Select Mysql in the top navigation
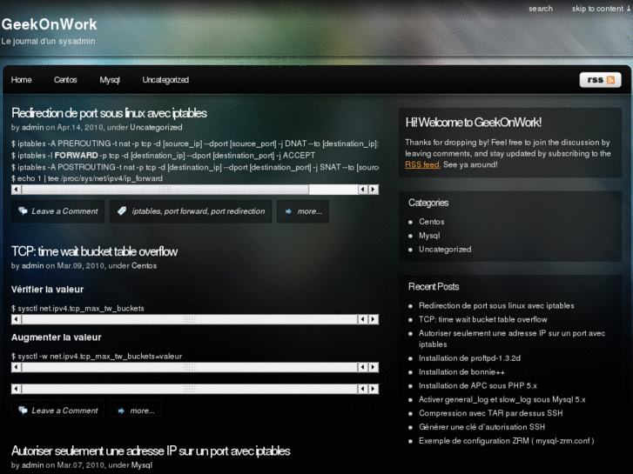 110,80
